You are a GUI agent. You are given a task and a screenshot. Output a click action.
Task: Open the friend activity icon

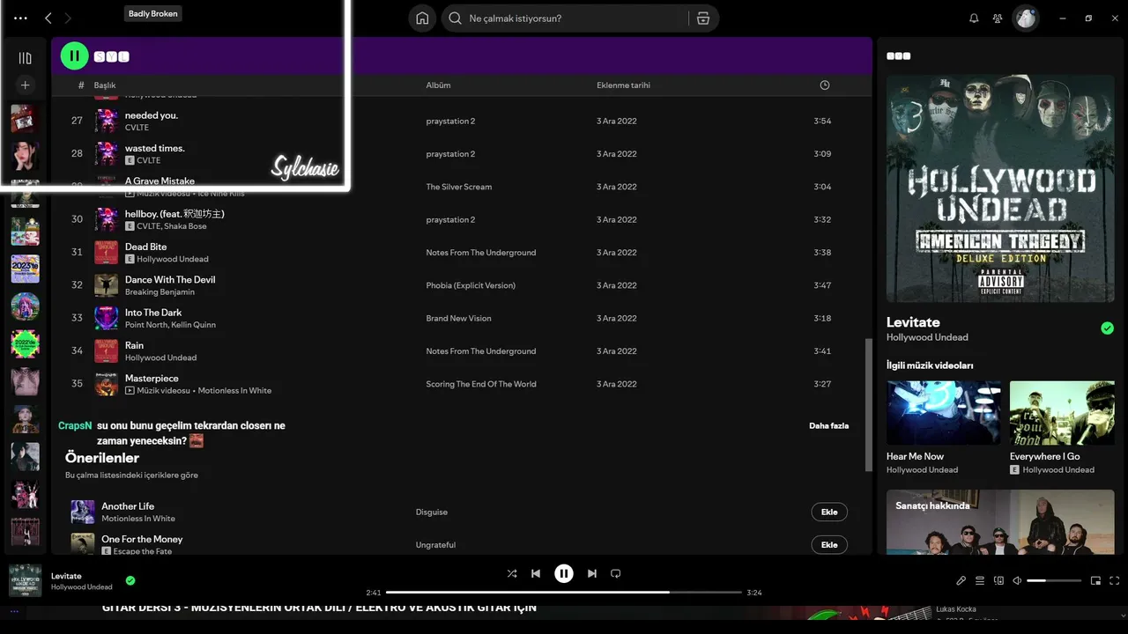click(x=998, y=18)
